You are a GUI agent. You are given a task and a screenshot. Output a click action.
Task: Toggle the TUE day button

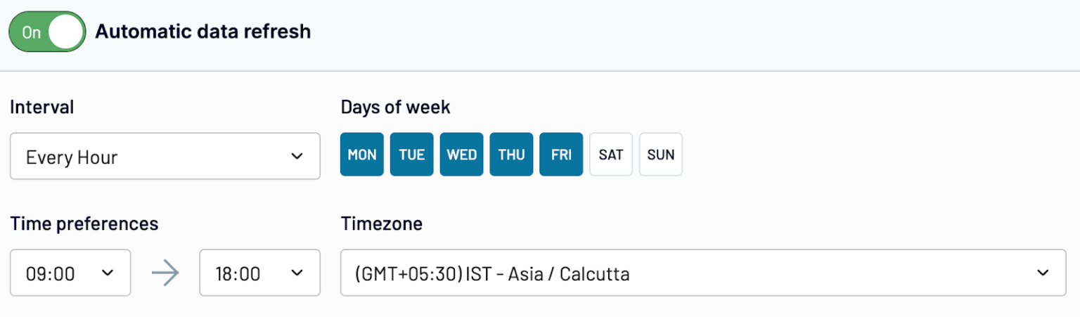pyautogui.click(x=412, y=155)
